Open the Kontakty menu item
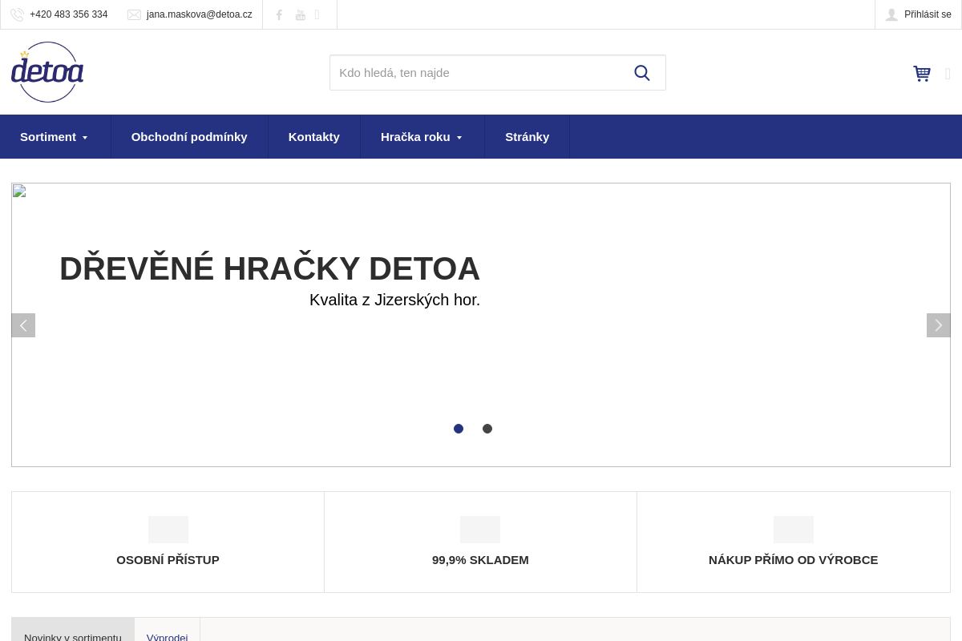 click(x=314, y=137)
